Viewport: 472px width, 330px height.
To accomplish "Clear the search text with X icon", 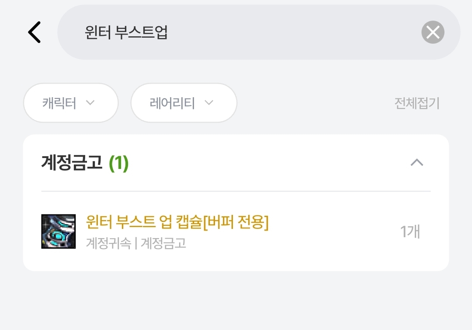I will [x=433, y=32].
